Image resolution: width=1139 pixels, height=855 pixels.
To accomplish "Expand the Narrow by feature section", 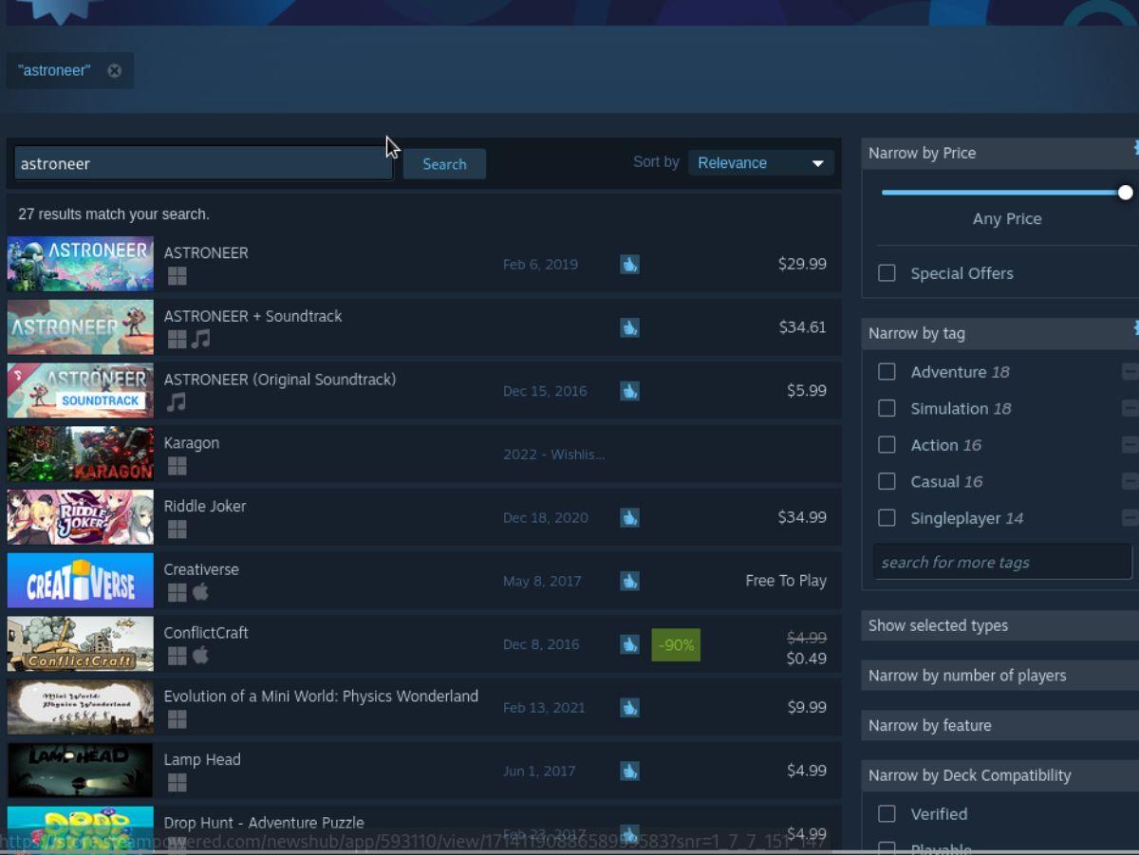I will click(999, 725).
